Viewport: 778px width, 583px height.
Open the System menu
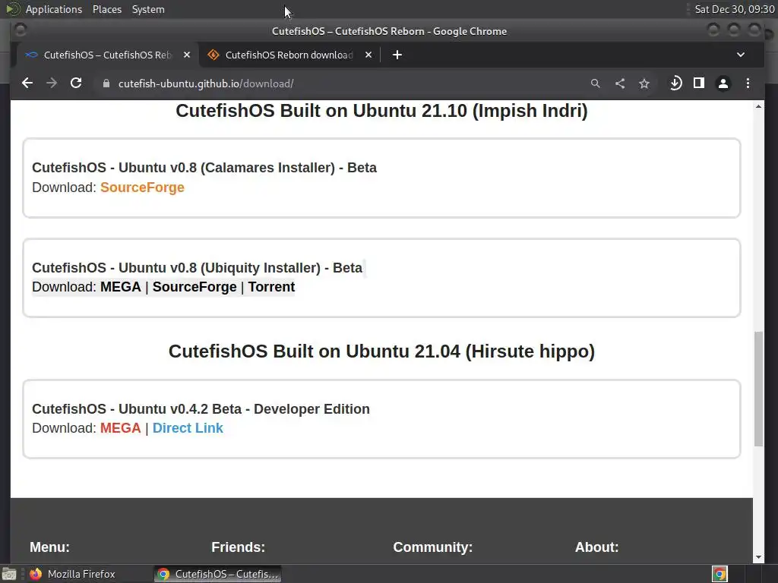pyautogui.click(x=148, y=9)
